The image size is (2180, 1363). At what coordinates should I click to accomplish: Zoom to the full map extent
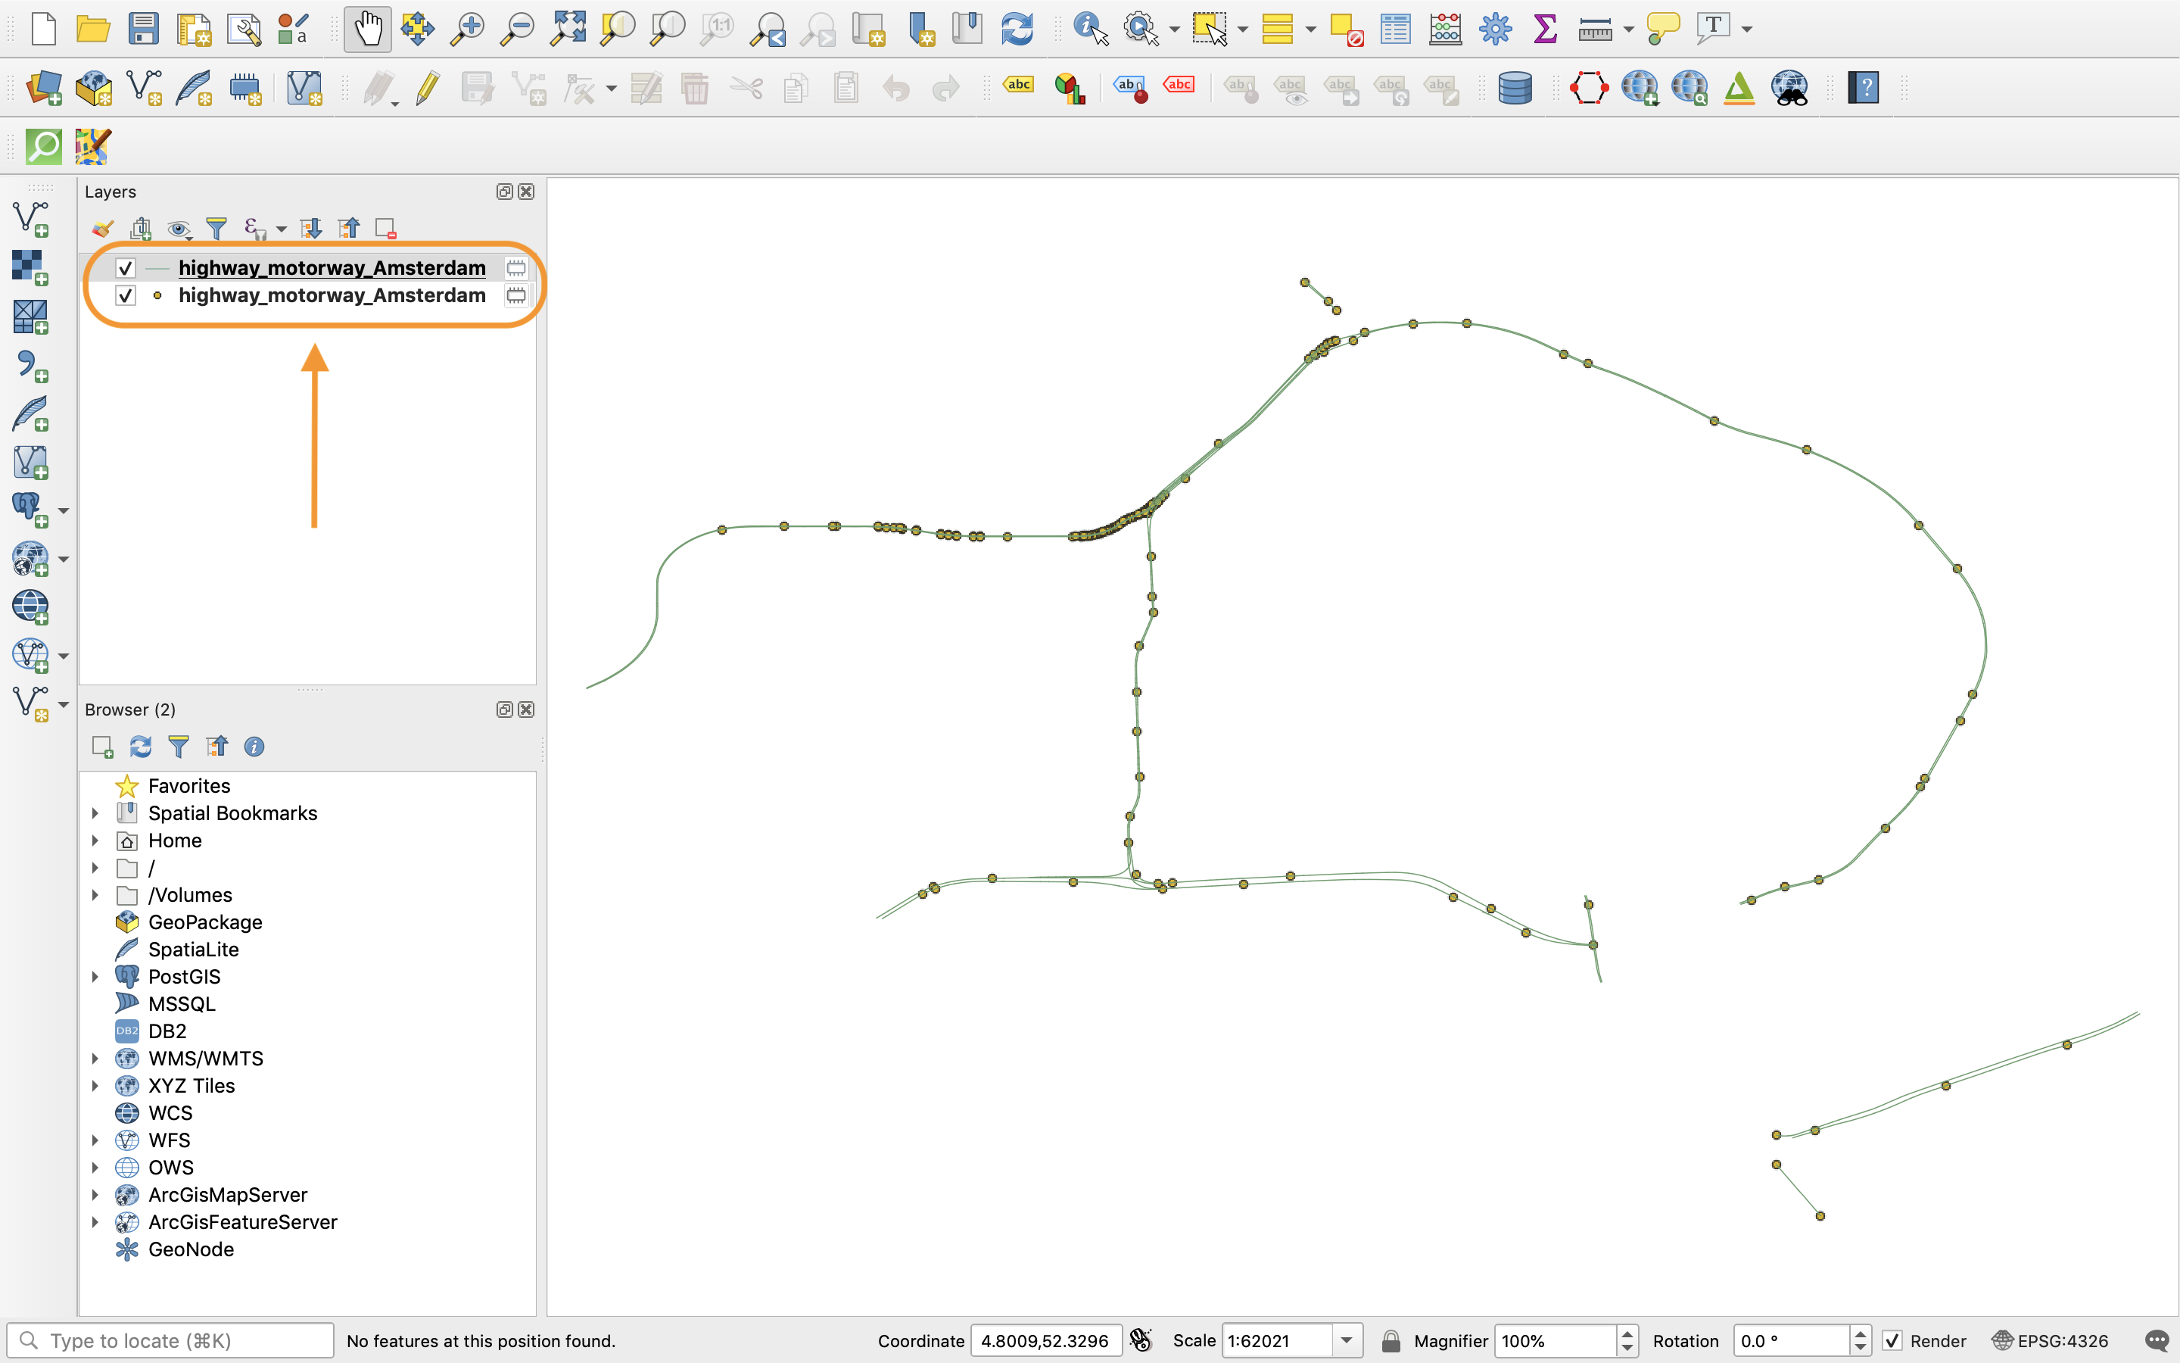tap(568, 28)
